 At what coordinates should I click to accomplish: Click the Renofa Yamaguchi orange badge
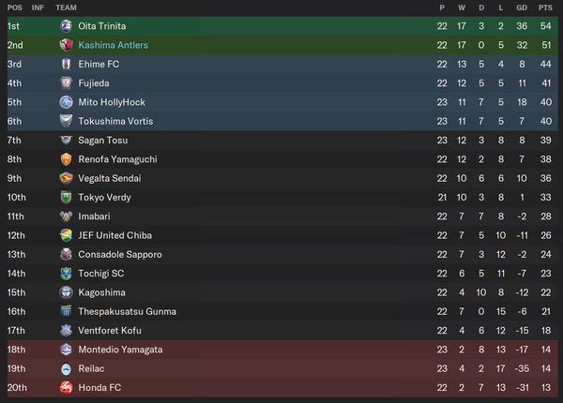66,159
